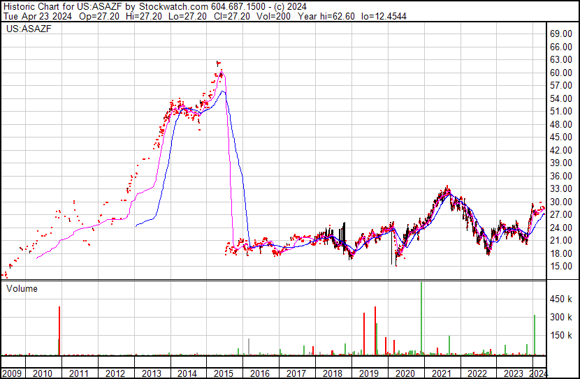Viewport: 580px width, 379px height.
Task: Select the 2015 year label on timeline
Action: (224, 373)
